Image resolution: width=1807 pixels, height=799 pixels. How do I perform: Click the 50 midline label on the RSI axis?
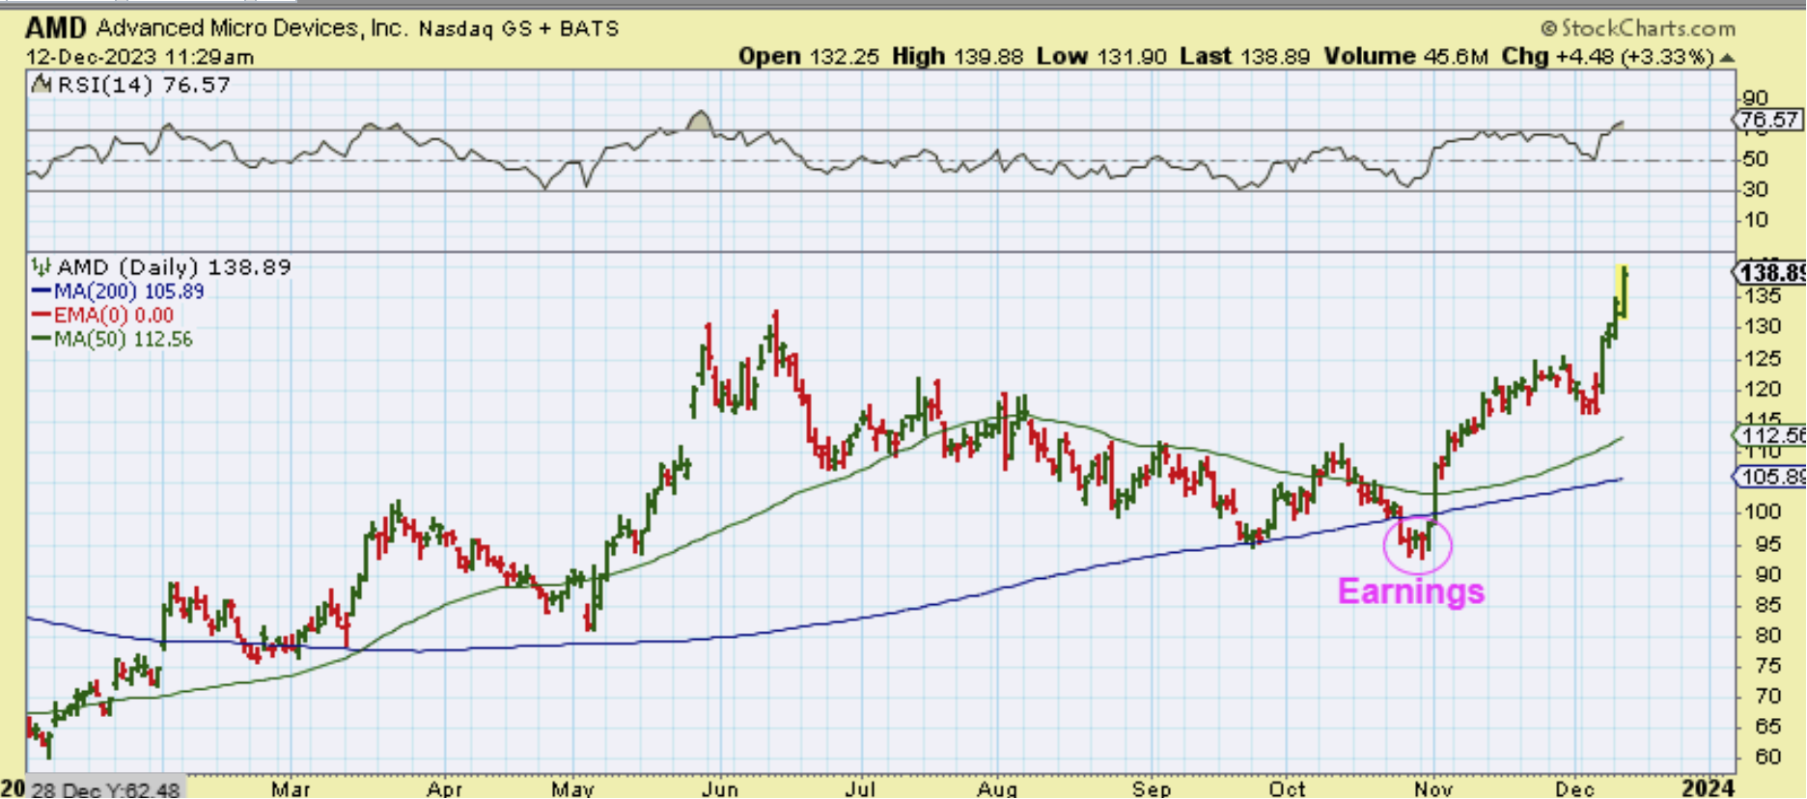[x=1757, y=159]
